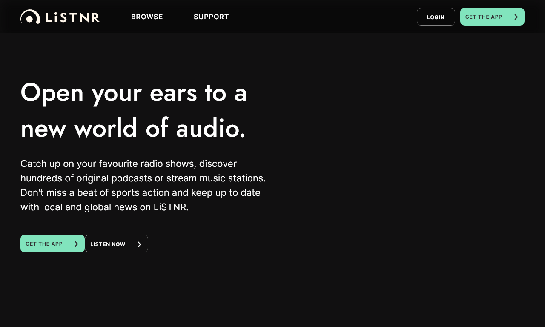
Task: Click the headline line "new world of audio."
Action: click(133, 128)
